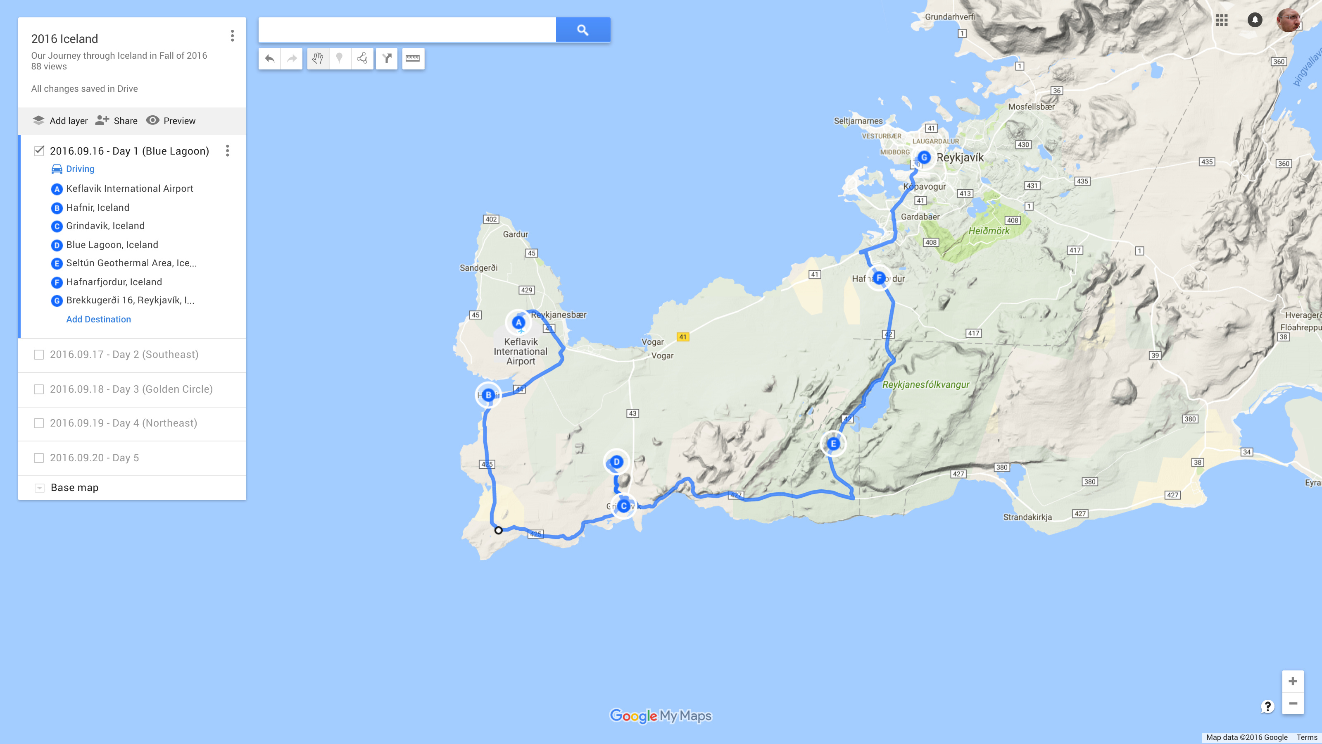Screen dimensions: 1322x744
Task: Click Add layer in the panel
Action: point(60,121)
